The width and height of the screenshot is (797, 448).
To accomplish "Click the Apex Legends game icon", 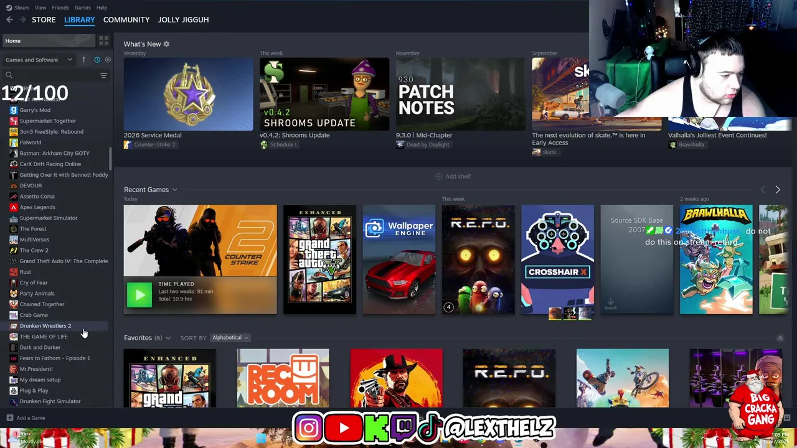I will coord(14,207).
